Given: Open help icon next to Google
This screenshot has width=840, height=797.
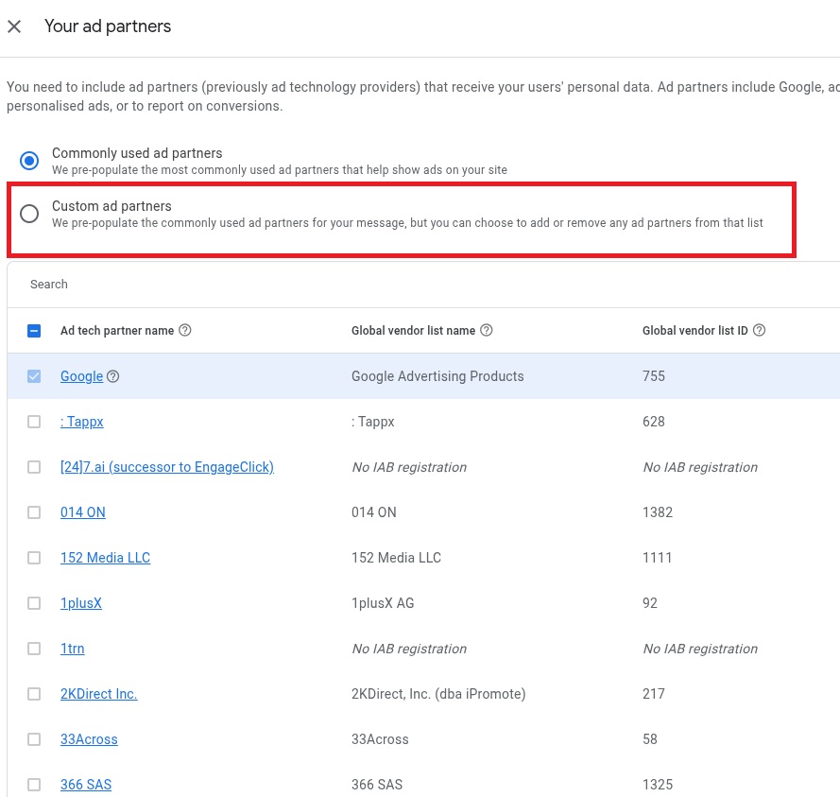Looking at the screenshot, I should [113, 376].
